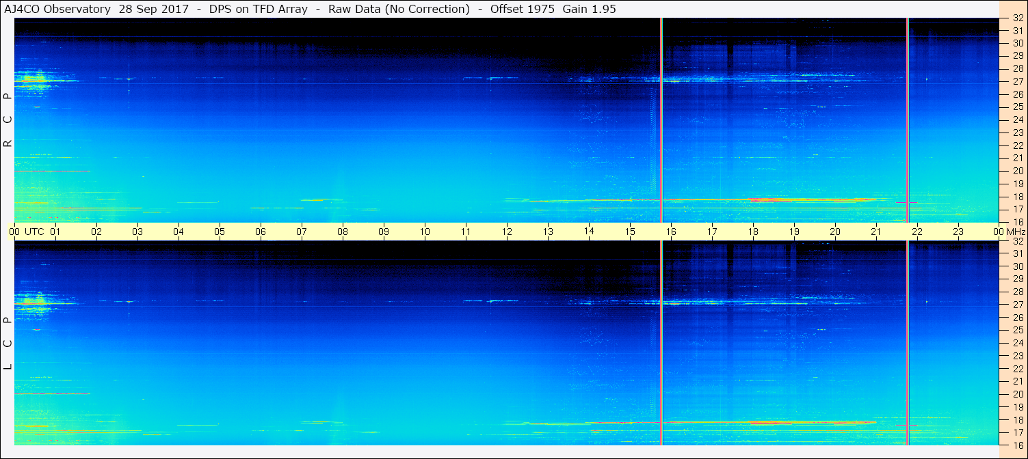
Task: Click hour "01" on the UTC axis
Action: (55, 232)
